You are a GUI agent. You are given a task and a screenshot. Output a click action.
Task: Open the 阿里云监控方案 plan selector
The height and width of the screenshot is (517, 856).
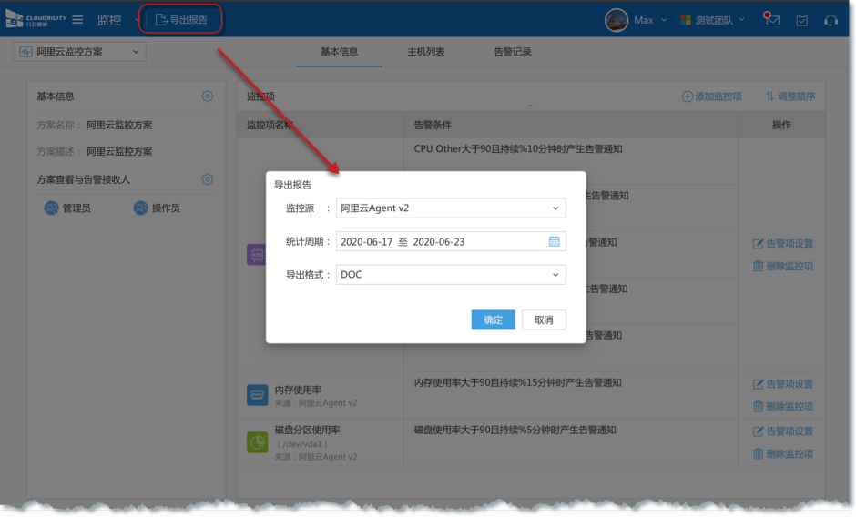79,52
